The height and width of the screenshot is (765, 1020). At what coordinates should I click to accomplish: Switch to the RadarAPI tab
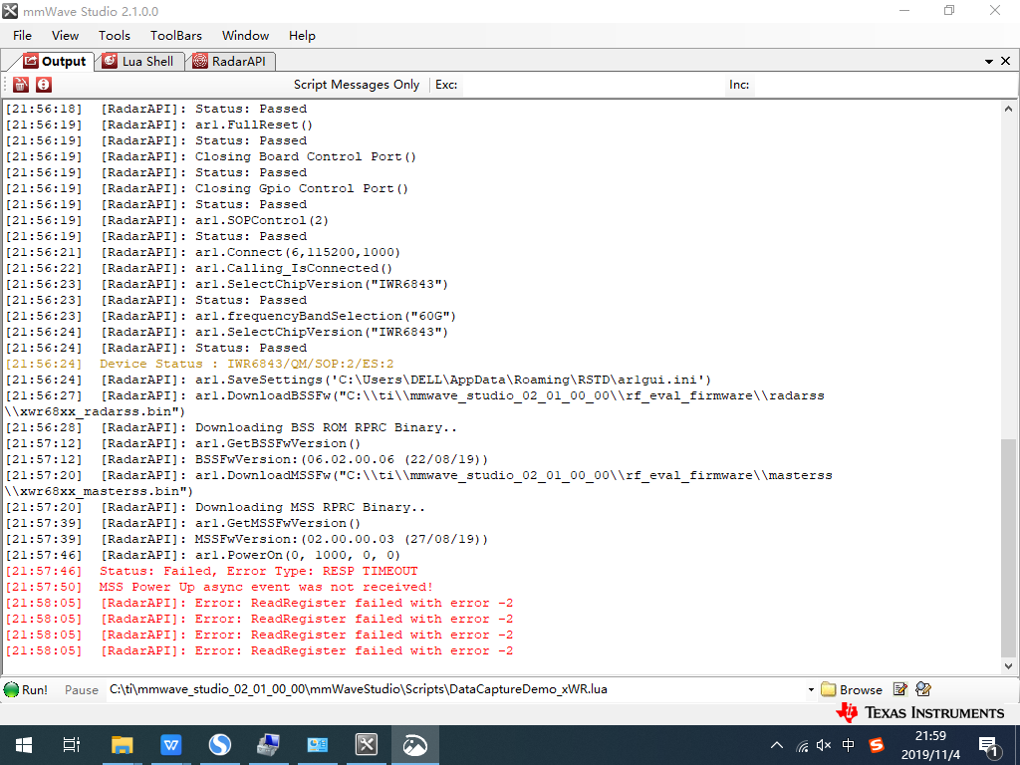[x=230, y=61]
